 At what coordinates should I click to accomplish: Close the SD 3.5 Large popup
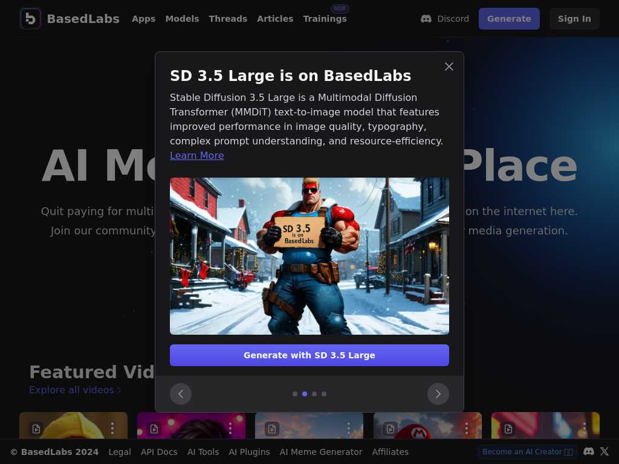pyautogui.click(x=449, y=66)
